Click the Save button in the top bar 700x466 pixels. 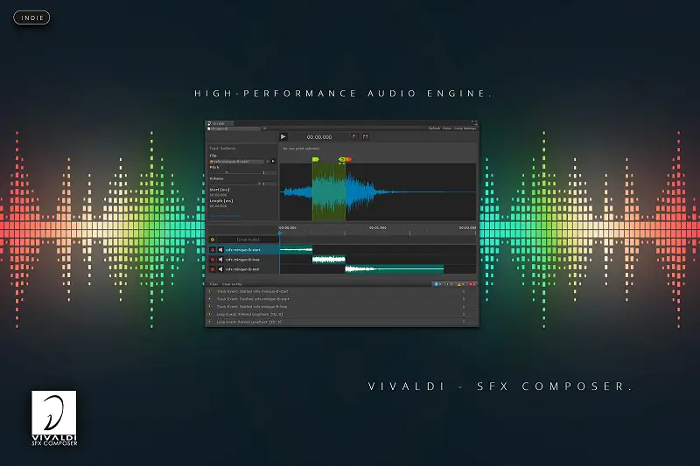(x=447, y=129)
